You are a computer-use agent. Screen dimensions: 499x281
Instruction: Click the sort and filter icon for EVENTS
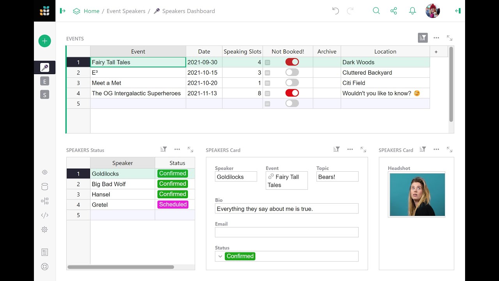423,38
